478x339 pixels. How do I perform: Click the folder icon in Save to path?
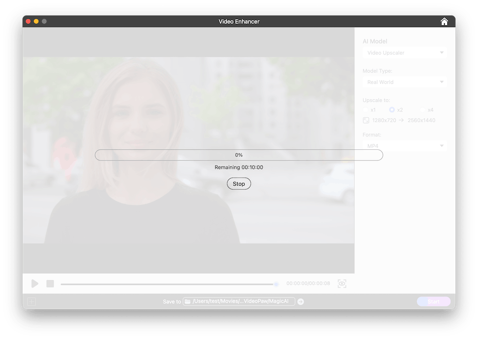tap(188, 302)
